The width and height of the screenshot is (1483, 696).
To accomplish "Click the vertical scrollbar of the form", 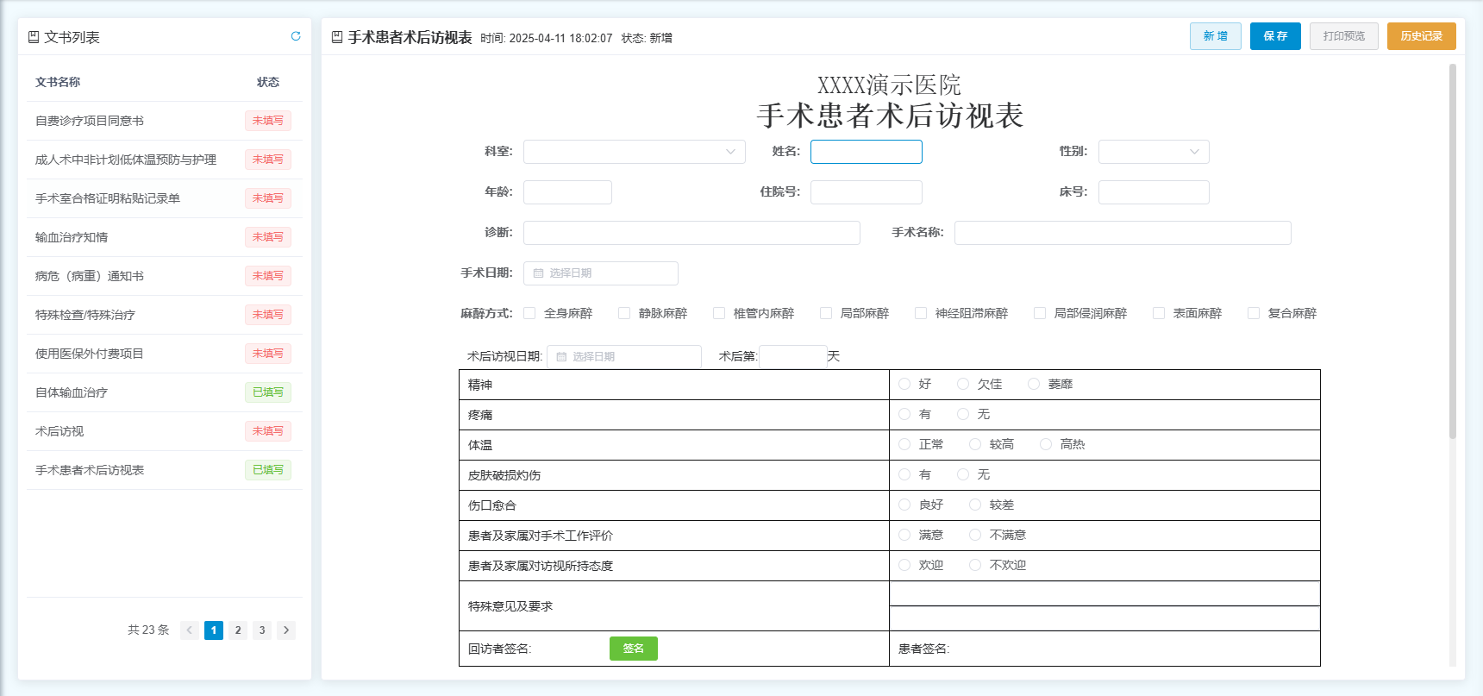I will click(x=1452, y=259).
